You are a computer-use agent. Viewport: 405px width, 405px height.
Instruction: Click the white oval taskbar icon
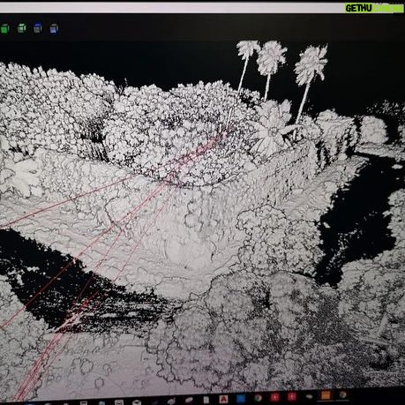[x=309, y=396]
